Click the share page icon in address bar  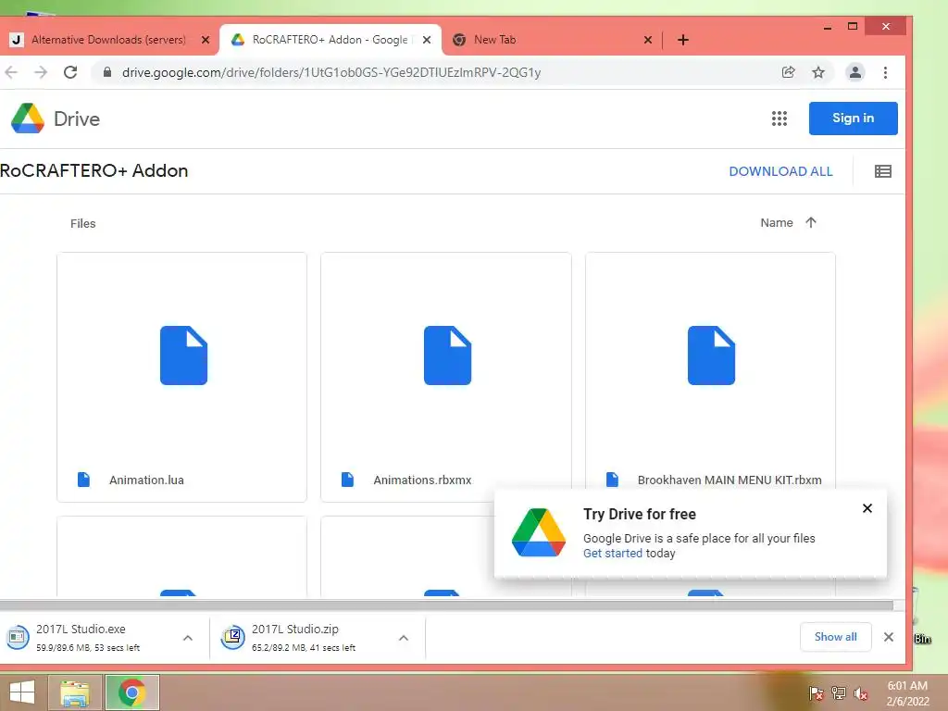789,72
